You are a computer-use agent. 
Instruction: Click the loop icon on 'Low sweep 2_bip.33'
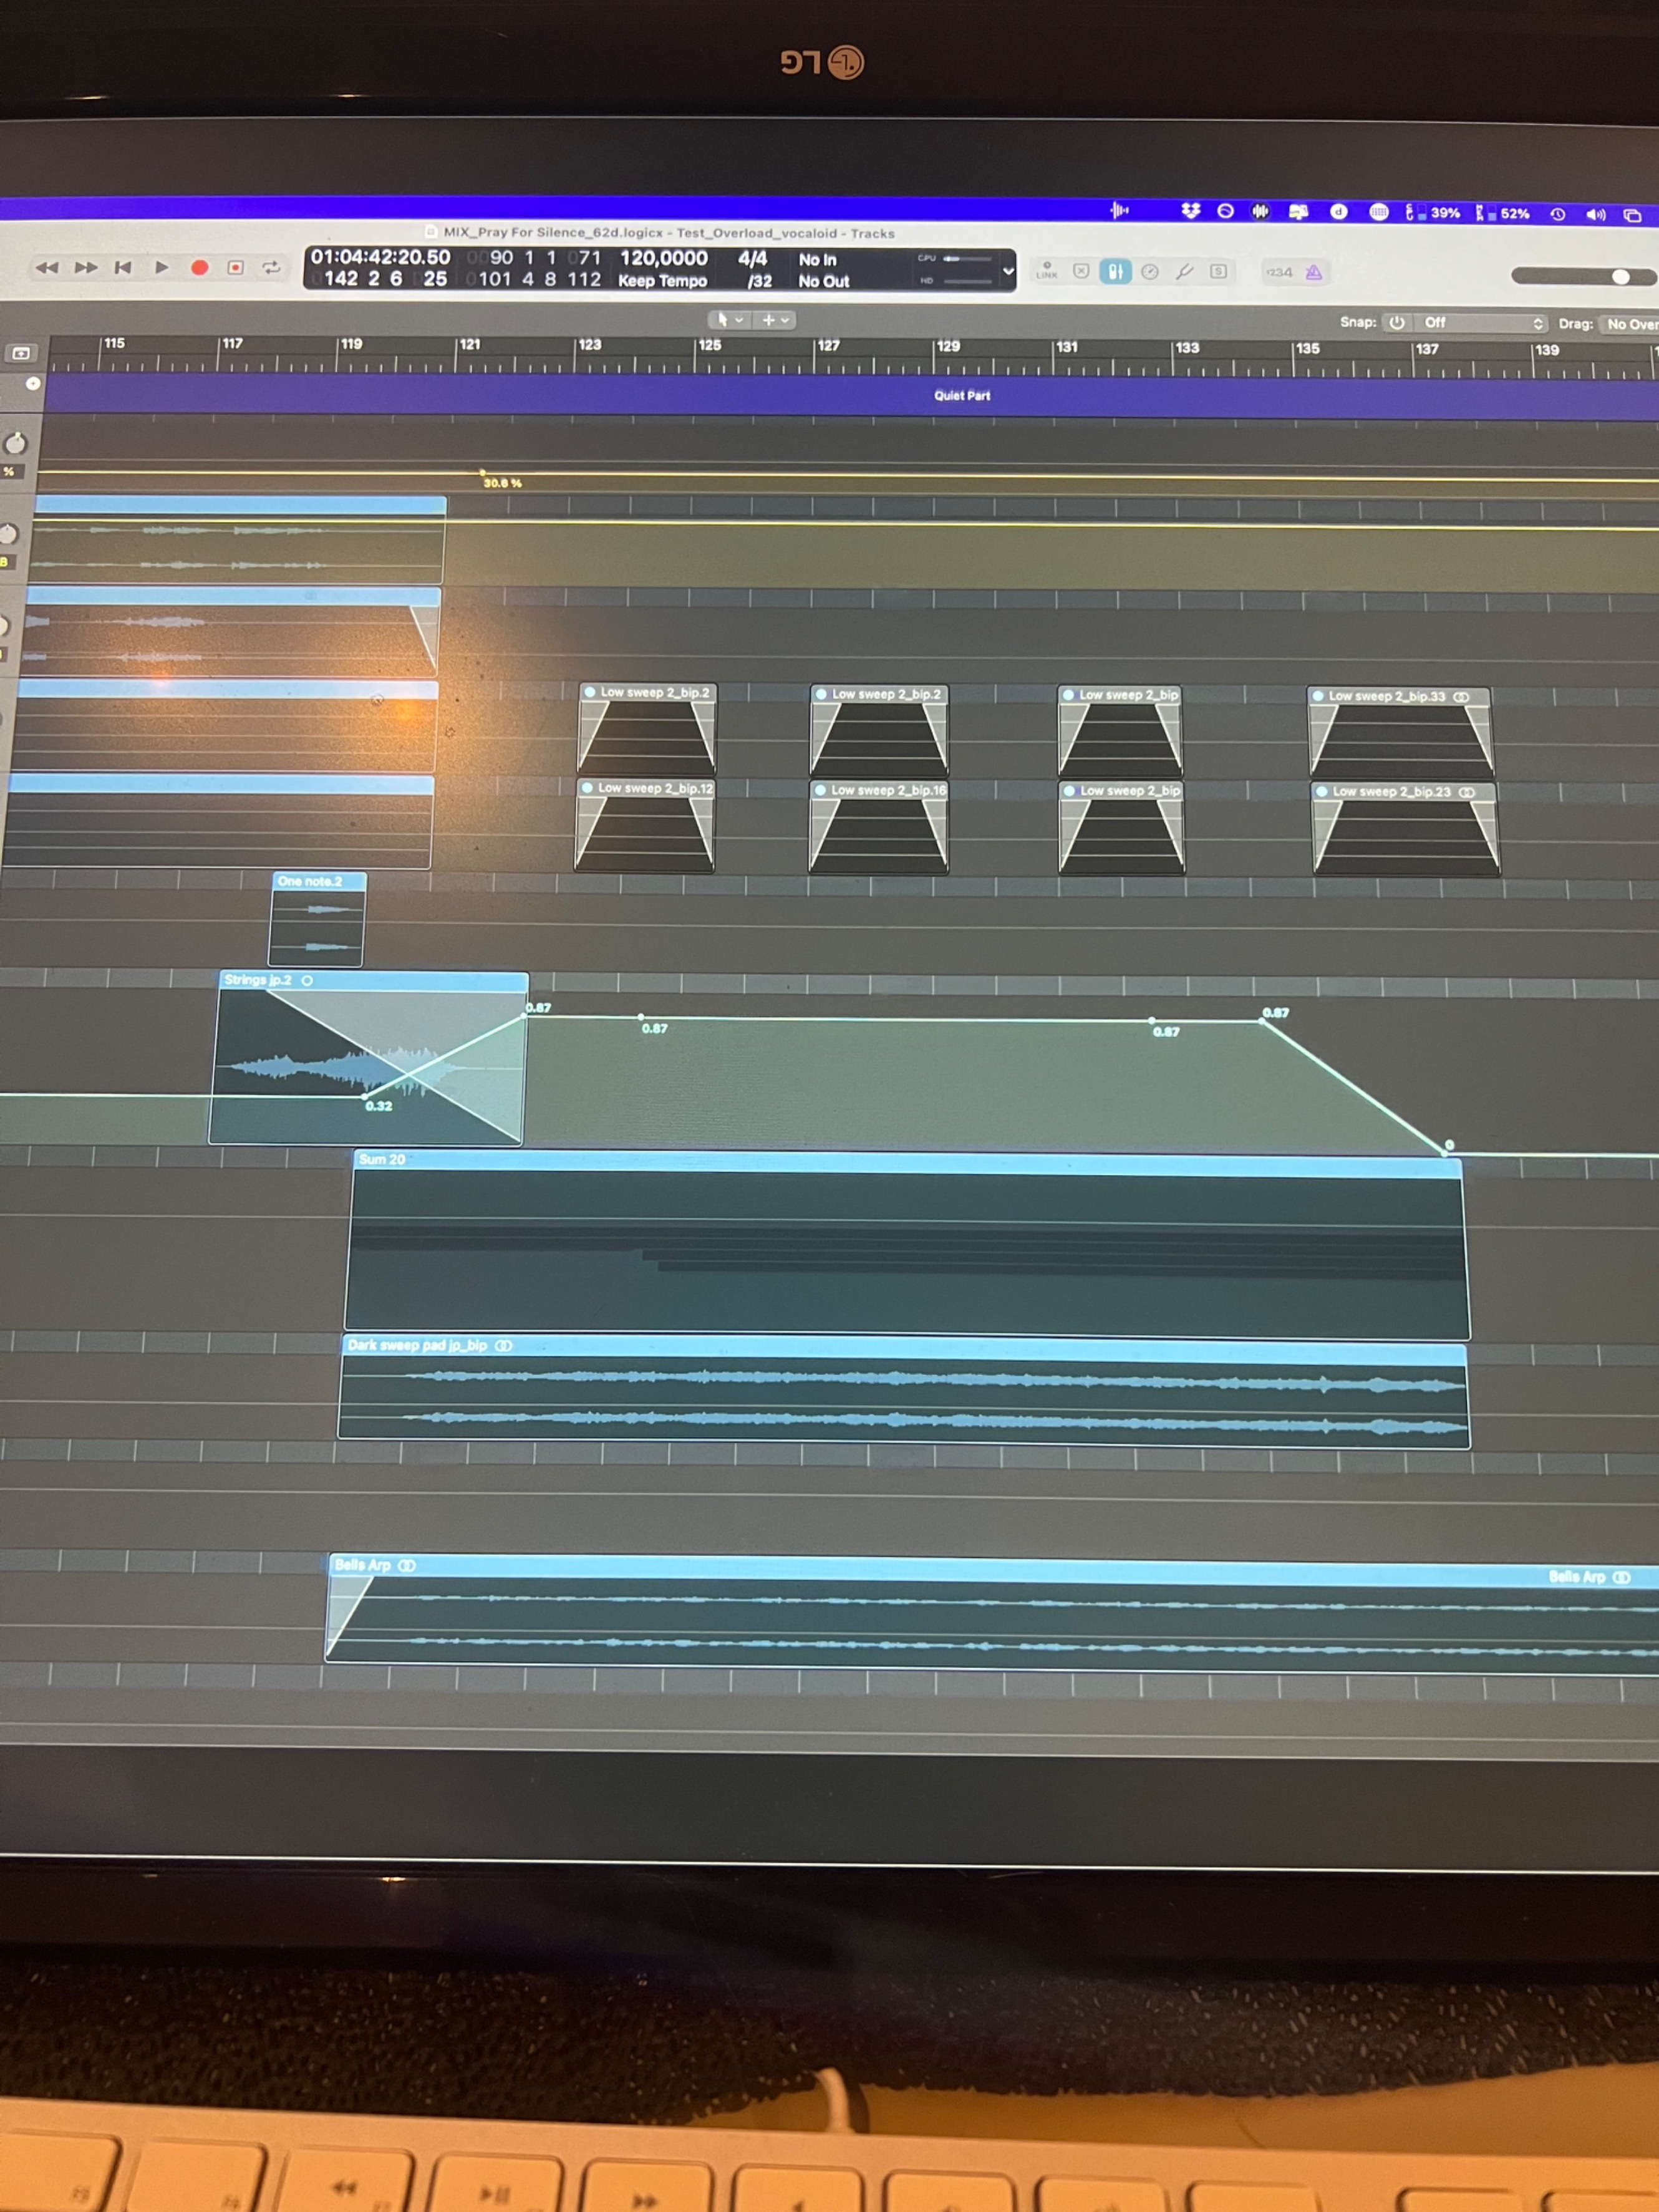1461,697
